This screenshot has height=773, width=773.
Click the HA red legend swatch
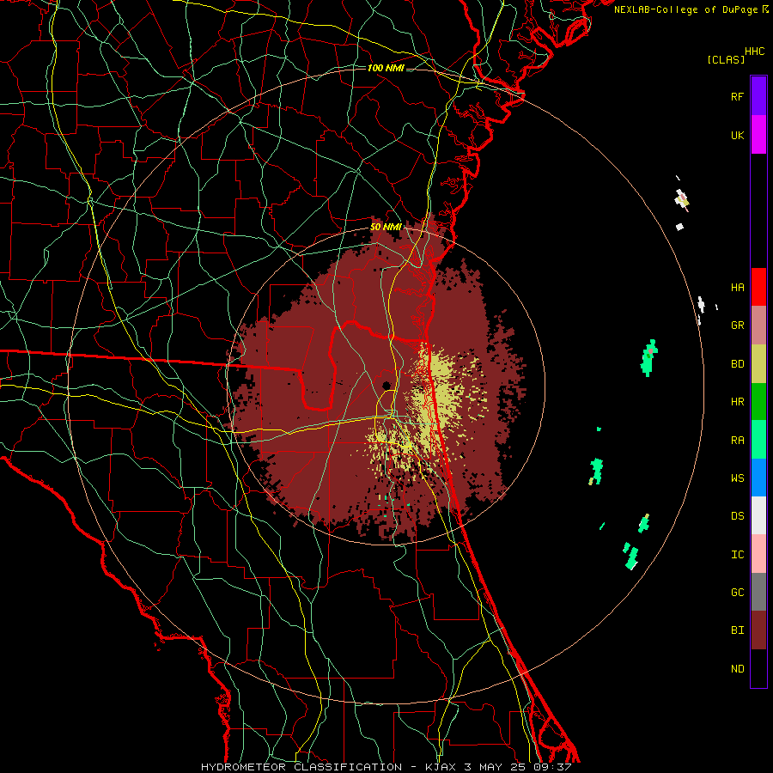(758, 287)
